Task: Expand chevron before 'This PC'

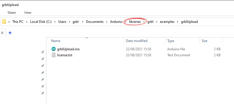Action: pyautogui.click(x=9, y=22)
